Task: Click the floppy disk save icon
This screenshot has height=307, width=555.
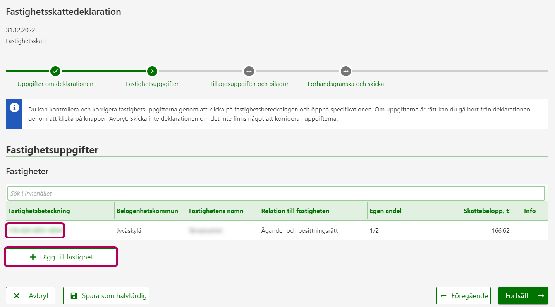Action: (x=74, y=296)
